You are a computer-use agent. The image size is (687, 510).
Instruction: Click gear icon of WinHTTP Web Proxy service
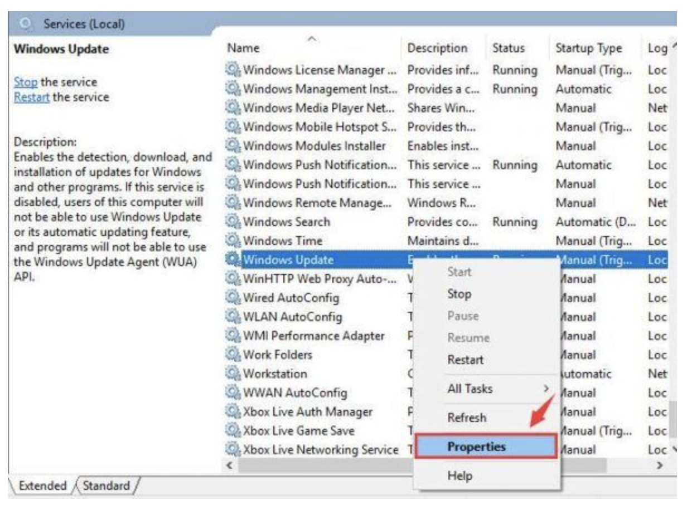coord(232,278)
